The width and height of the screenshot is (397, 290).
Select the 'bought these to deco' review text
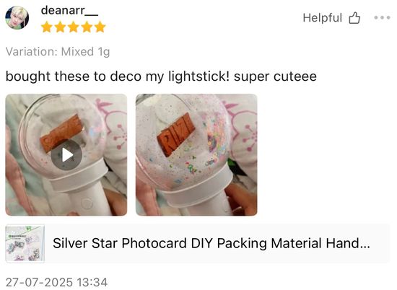click(x=161, y=76)
